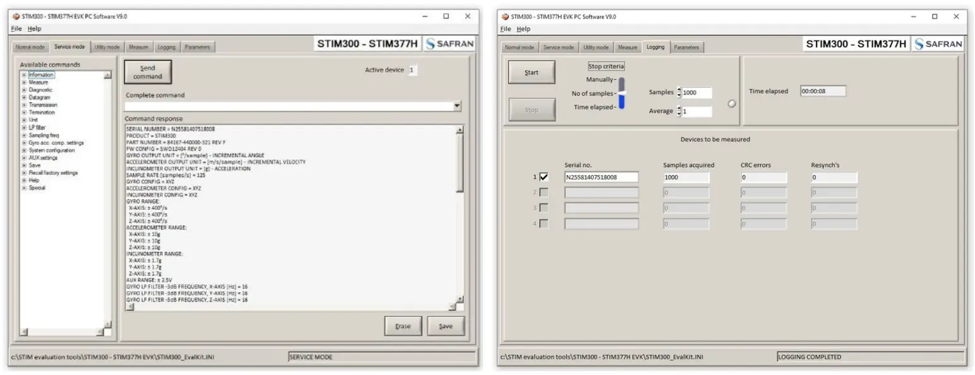Click app icon in right window title bar

(x=505, y=17)
